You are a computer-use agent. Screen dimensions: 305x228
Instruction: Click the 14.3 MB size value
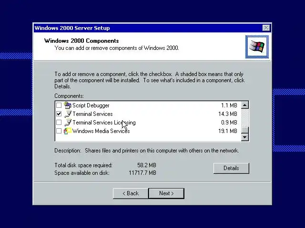(228, 114)
